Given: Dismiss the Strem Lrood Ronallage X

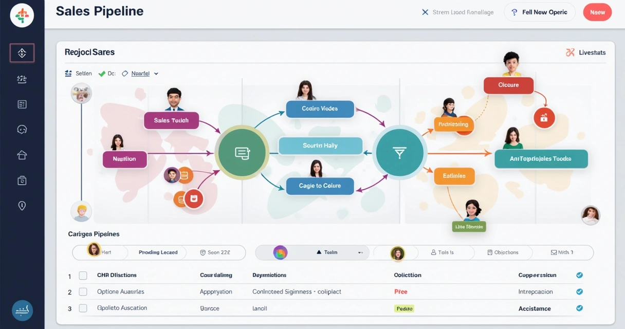Looking at the screenshot, I should (425, 12).
